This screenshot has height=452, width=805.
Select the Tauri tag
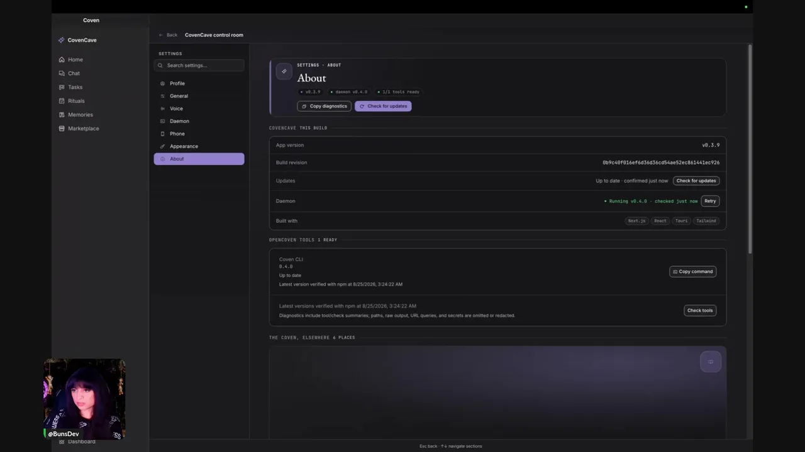(681, 221)
